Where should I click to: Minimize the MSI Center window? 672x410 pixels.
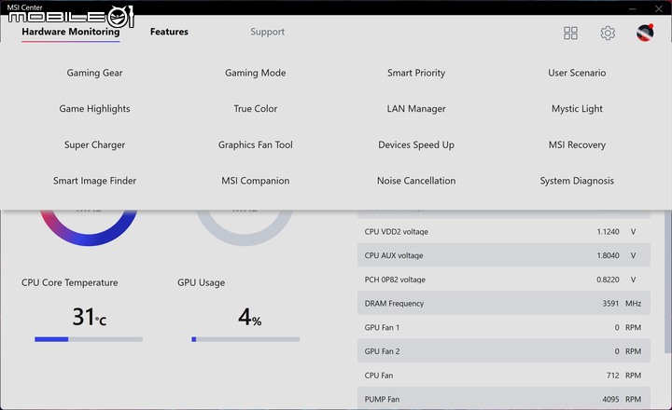click(632, 8)
